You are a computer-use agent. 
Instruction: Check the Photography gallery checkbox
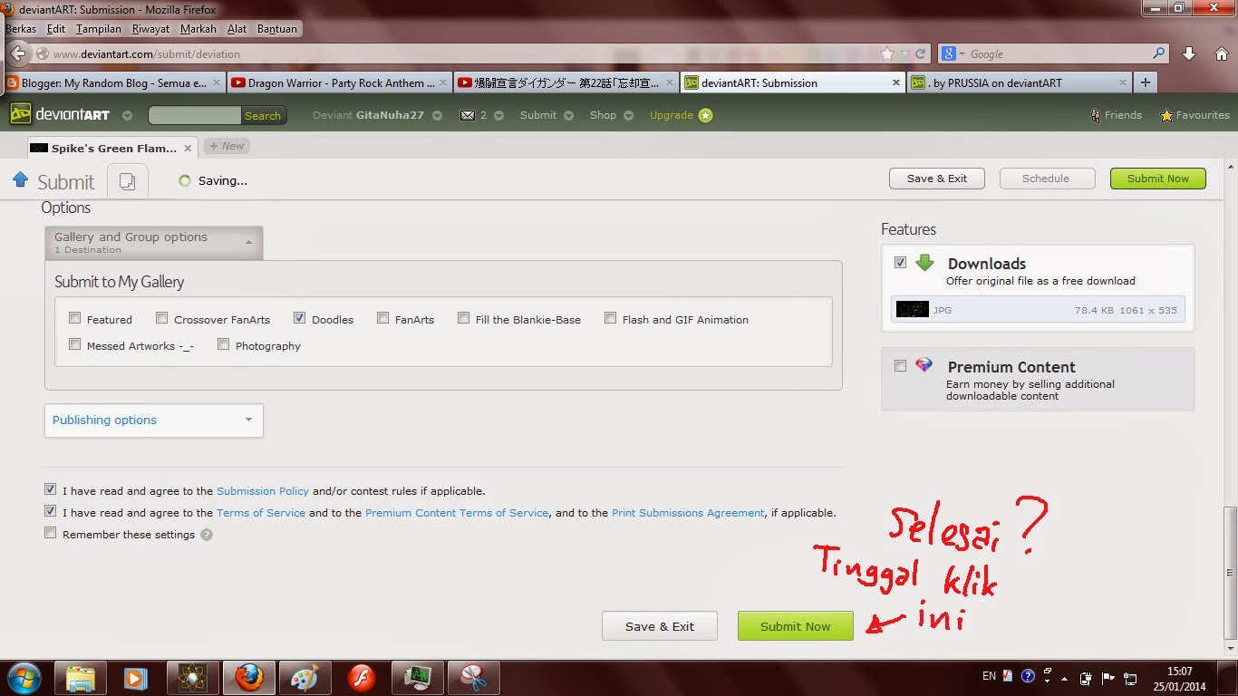[x=224, y=344]
